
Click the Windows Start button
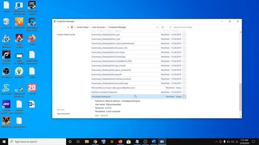[4, 141]
